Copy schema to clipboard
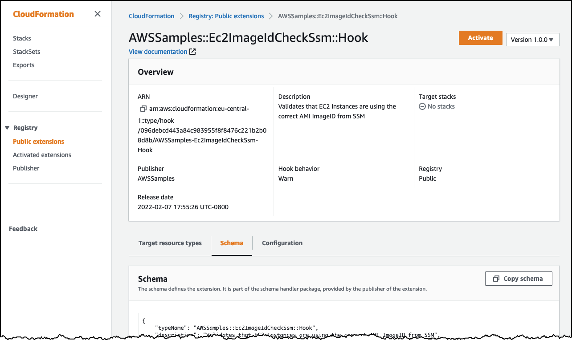572x340 pixels. [519, 279]
